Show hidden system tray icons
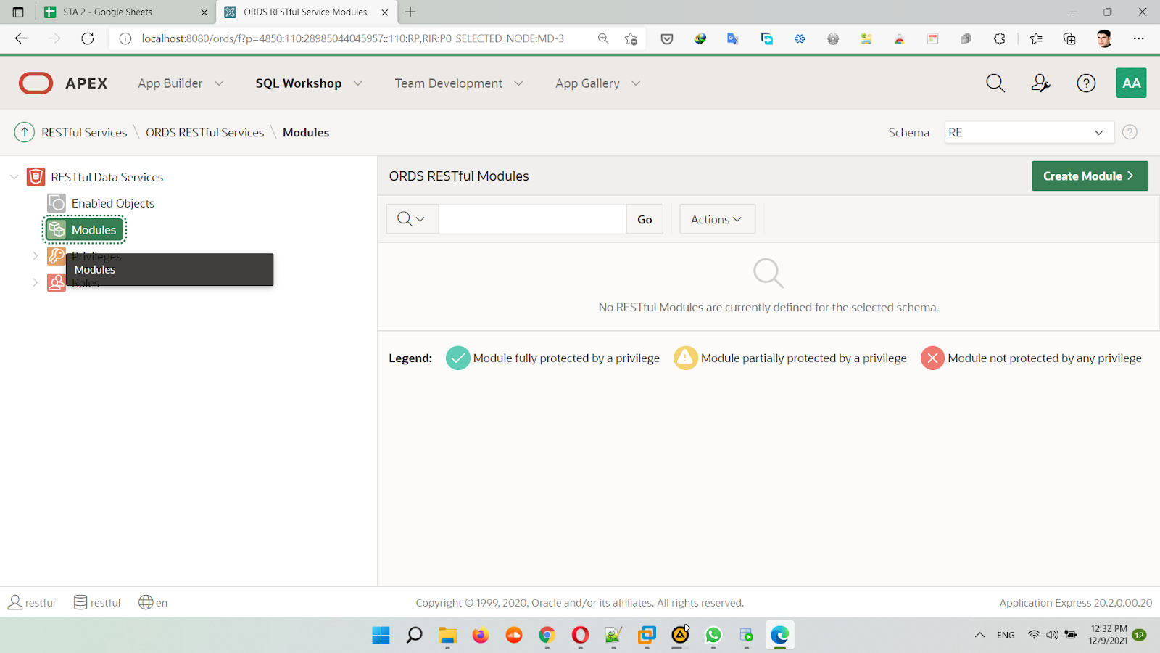 tap(979, 635)
